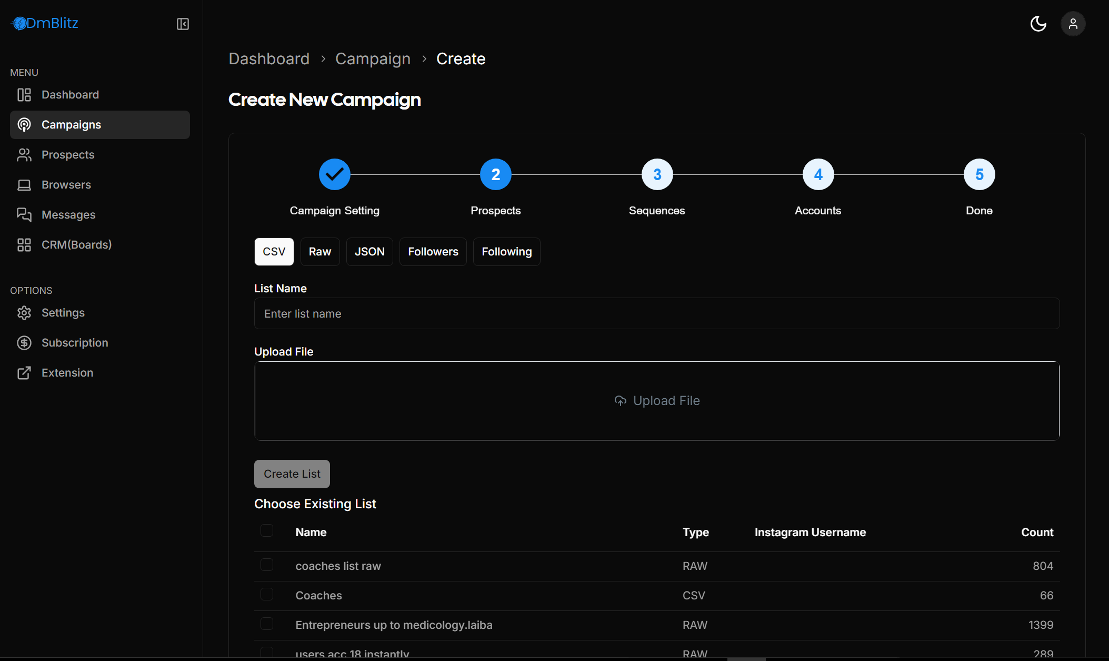Click the count value 66
This screenshot has width=1109, height=661.
pos(1046,596)
